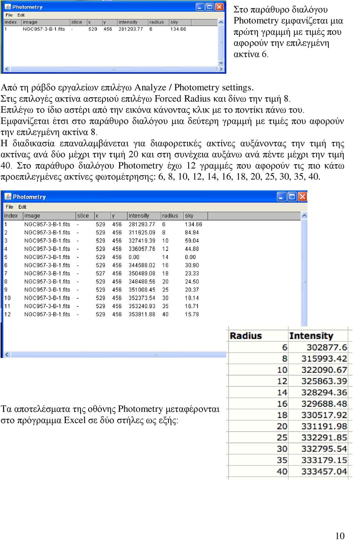Select sky value 134.66 in upper window
353x540 pixels.
178,29
